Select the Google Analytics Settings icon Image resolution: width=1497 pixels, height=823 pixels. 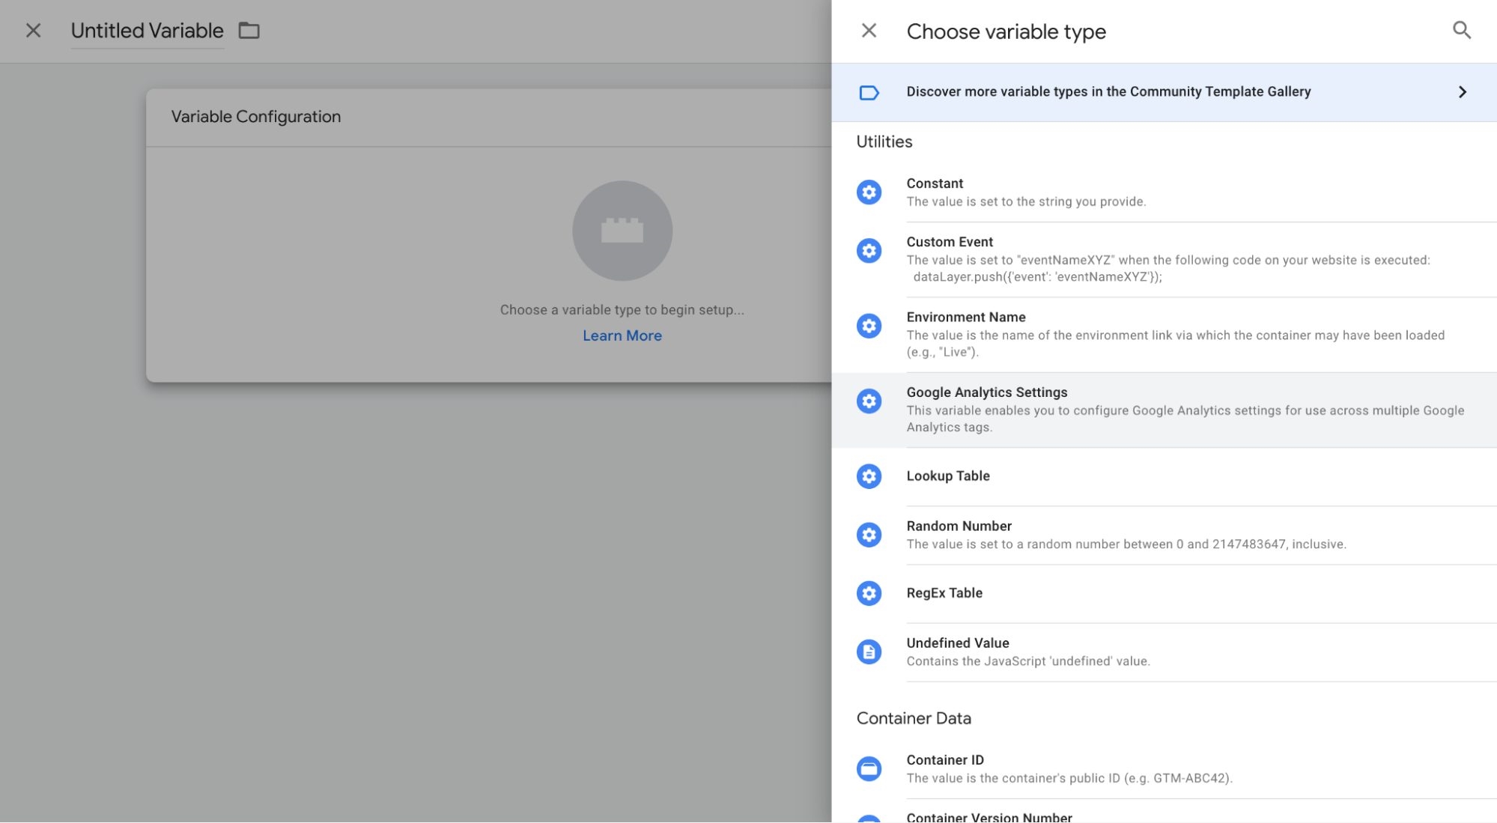869,401
